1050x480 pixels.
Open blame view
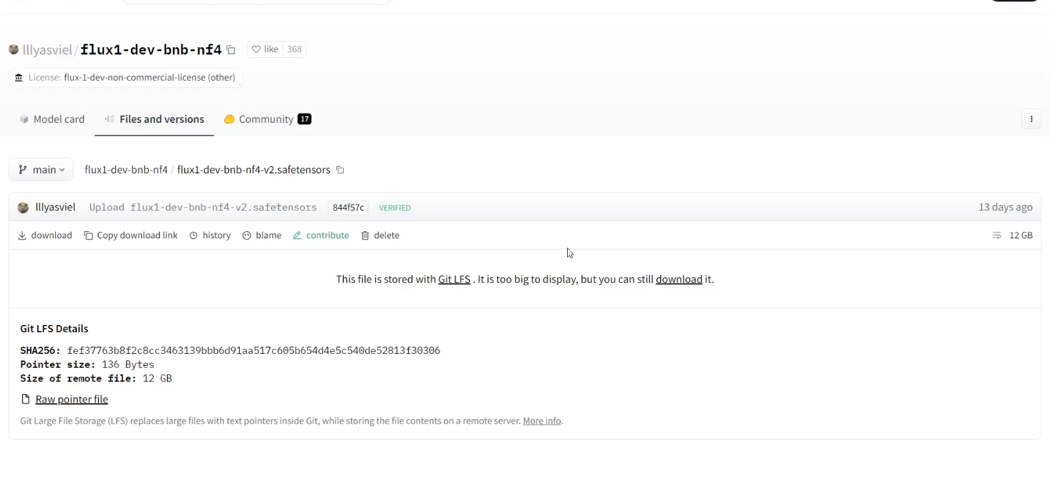[262, 235]
